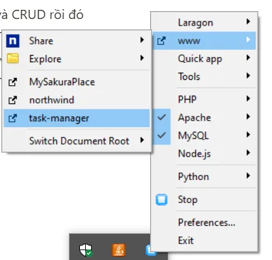Select Switch Document Root entry
This screenshot has height=260, width=272.
pyautogui.click(x=77, y=141)
